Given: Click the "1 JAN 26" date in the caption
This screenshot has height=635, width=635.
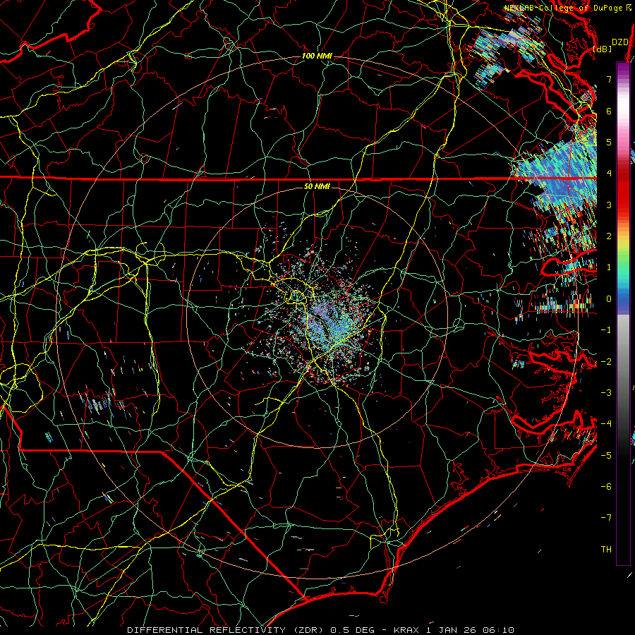Looking at the screenshot, I should [450, 630].
